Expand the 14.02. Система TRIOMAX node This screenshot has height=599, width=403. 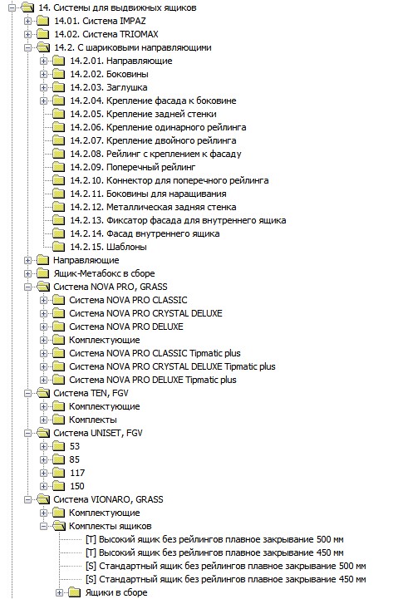pyautogui.click(x=27, y=34)
